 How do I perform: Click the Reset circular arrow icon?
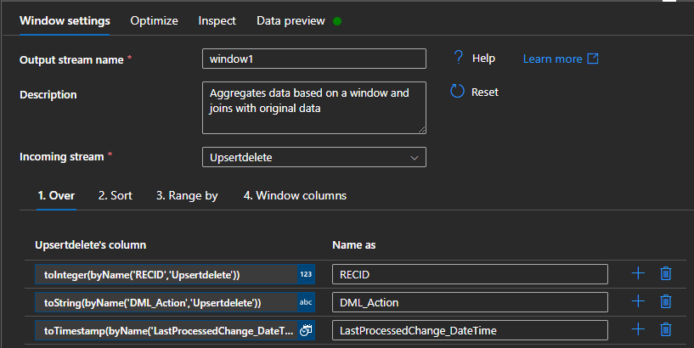(x=457, y=91)
